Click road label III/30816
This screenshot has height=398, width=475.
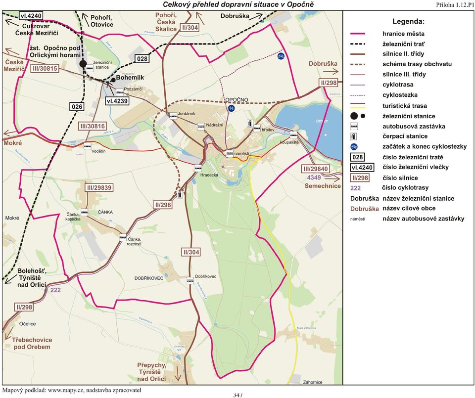93,126
